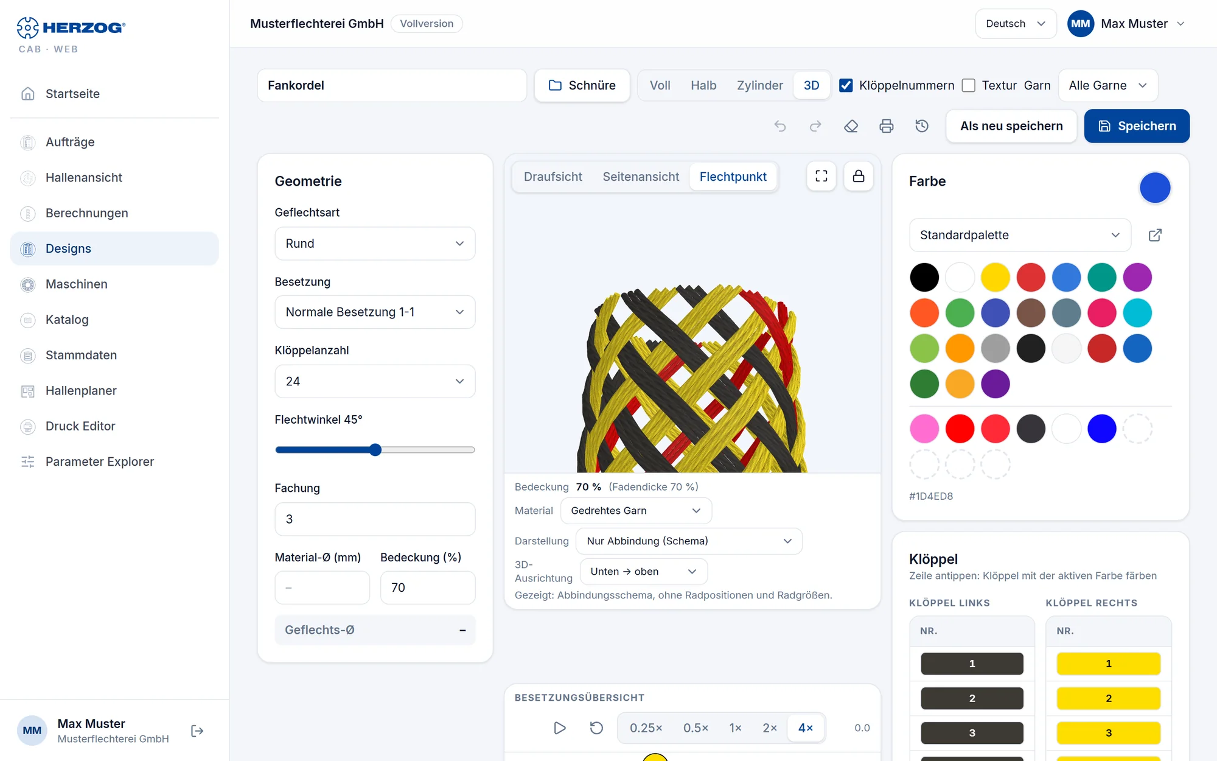The height and width of the screenshot is (761, 1217).
Task: Switch to the Seitenansicht tab
Action: tap(641, 177)
